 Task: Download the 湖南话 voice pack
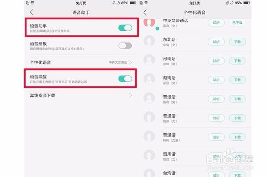point(237,80)
